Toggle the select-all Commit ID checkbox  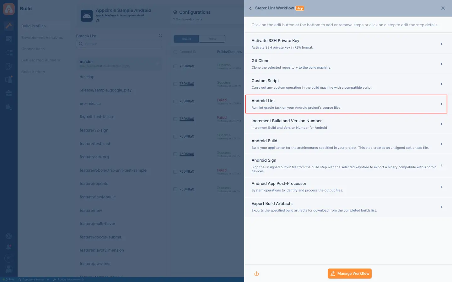(175, 52)
